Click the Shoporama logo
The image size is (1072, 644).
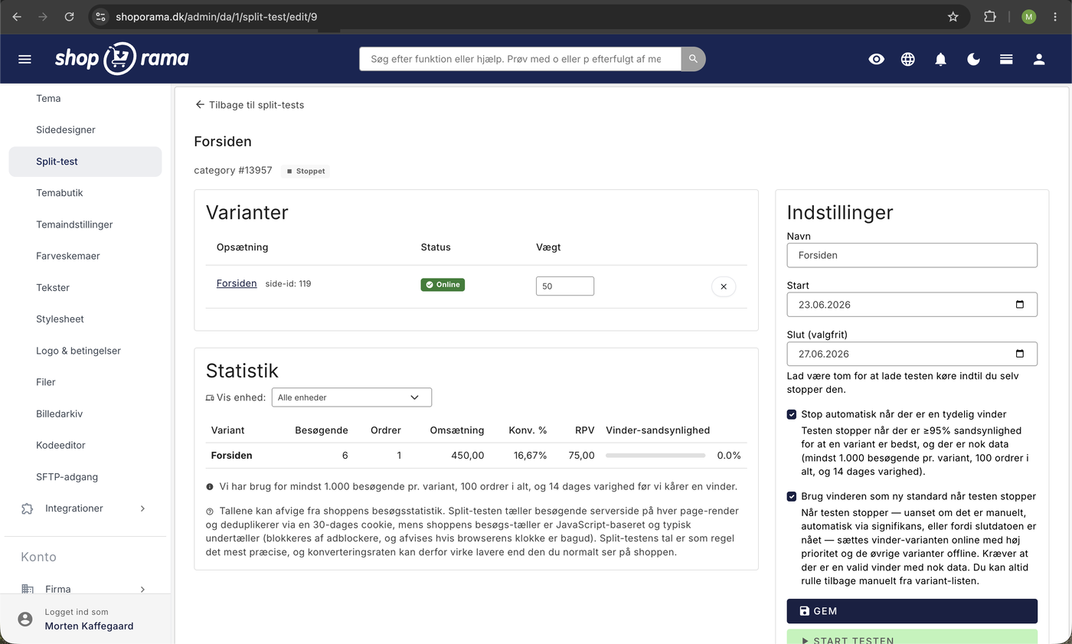[x=122, y=58]
